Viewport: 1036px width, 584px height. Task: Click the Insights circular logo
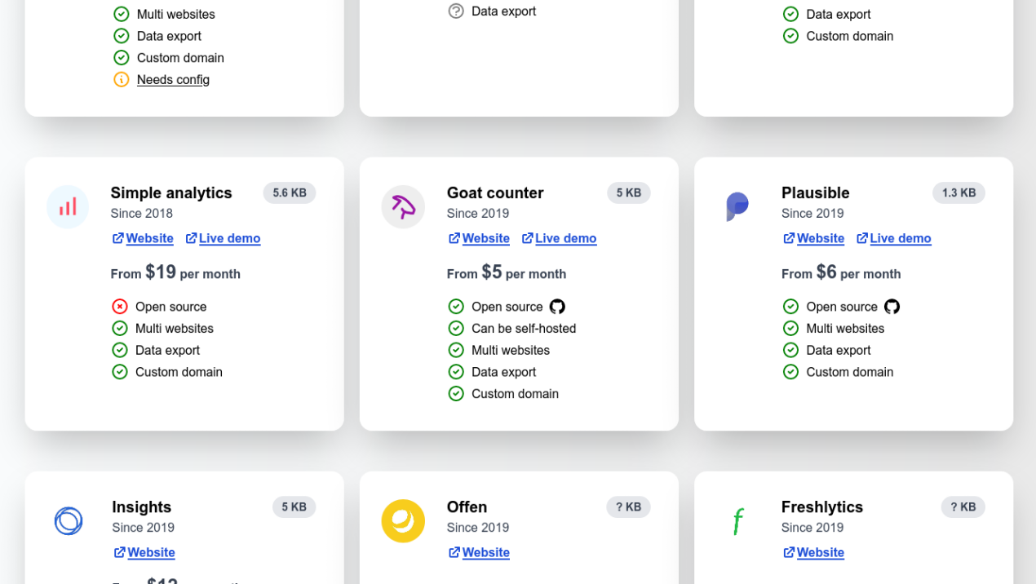68,521
